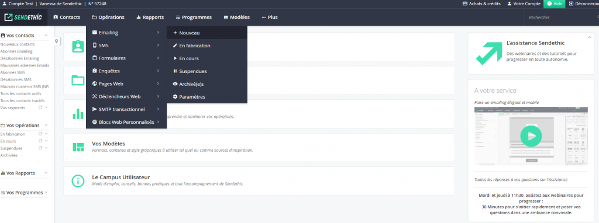
Task: Click the Blocs Web Personnalisés icon
Action: (95, 122)
